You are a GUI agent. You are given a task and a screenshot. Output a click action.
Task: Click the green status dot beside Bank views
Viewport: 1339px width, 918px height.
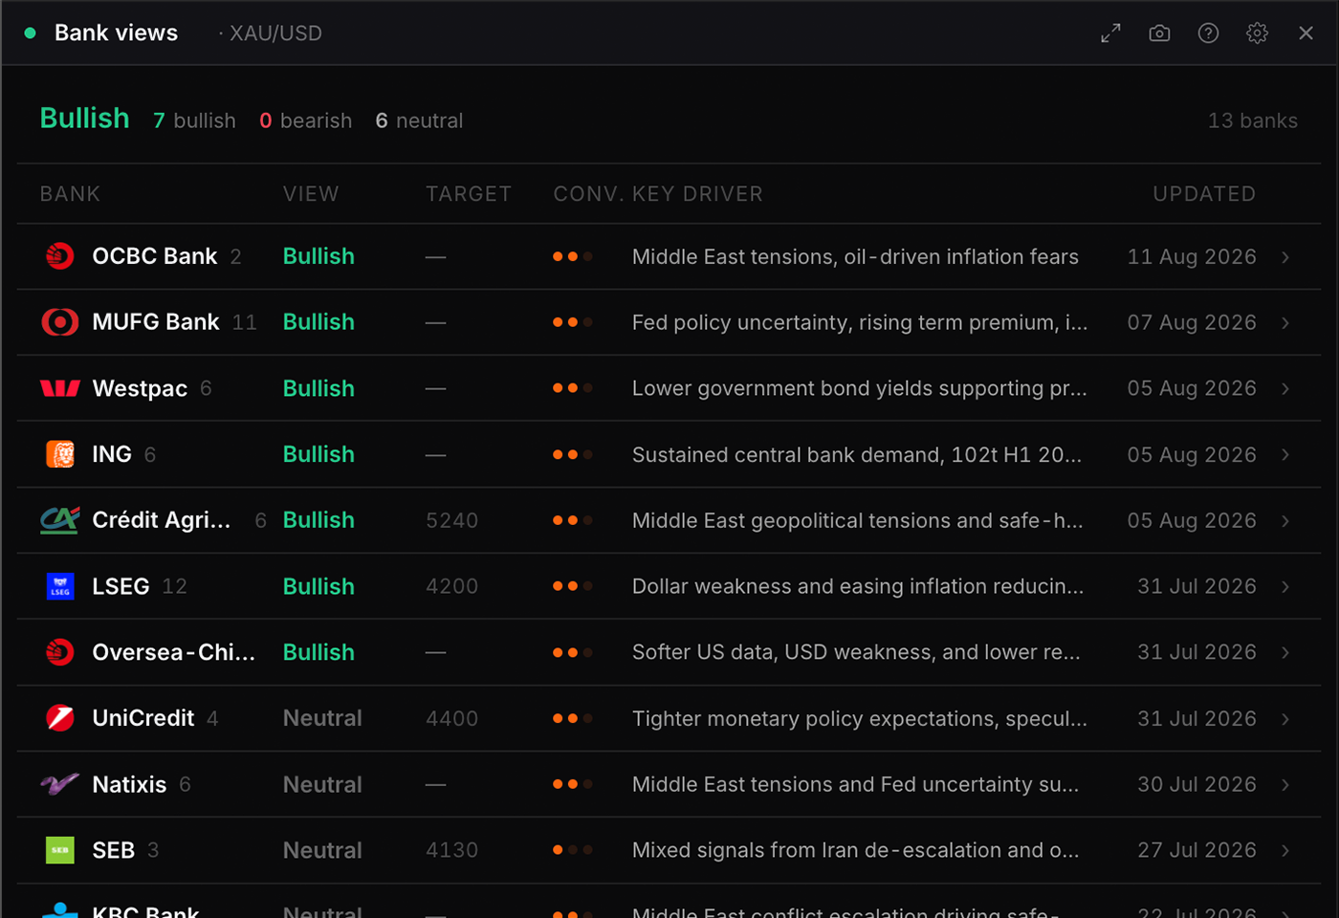pos(30,33)
